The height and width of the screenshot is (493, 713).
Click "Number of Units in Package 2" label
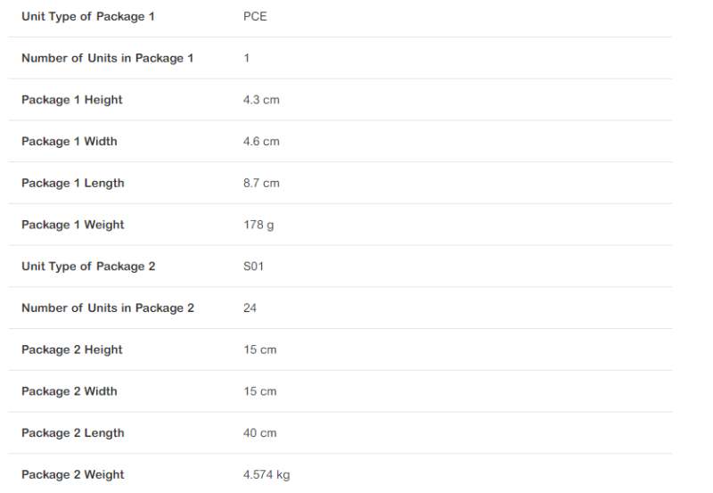click(108, 308)
